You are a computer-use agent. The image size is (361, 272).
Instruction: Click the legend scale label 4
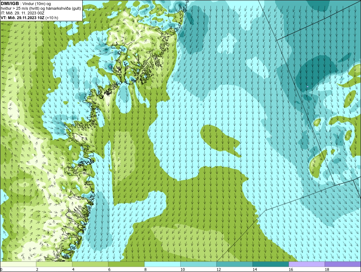point(73,269)
